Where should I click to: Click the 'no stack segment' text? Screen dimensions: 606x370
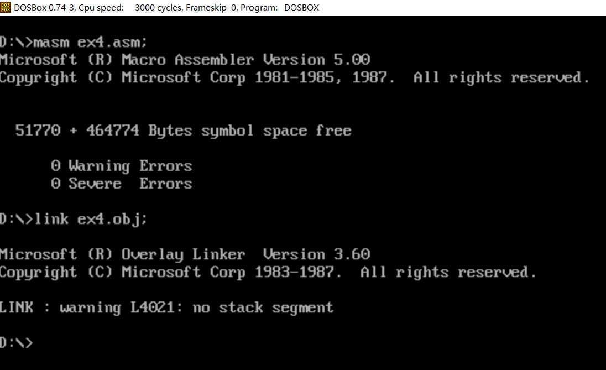pos(263,308)
